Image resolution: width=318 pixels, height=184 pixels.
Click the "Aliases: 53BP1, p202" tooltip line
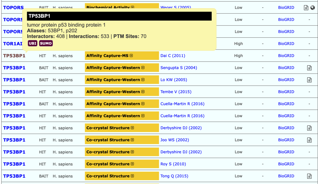[52, 30]
